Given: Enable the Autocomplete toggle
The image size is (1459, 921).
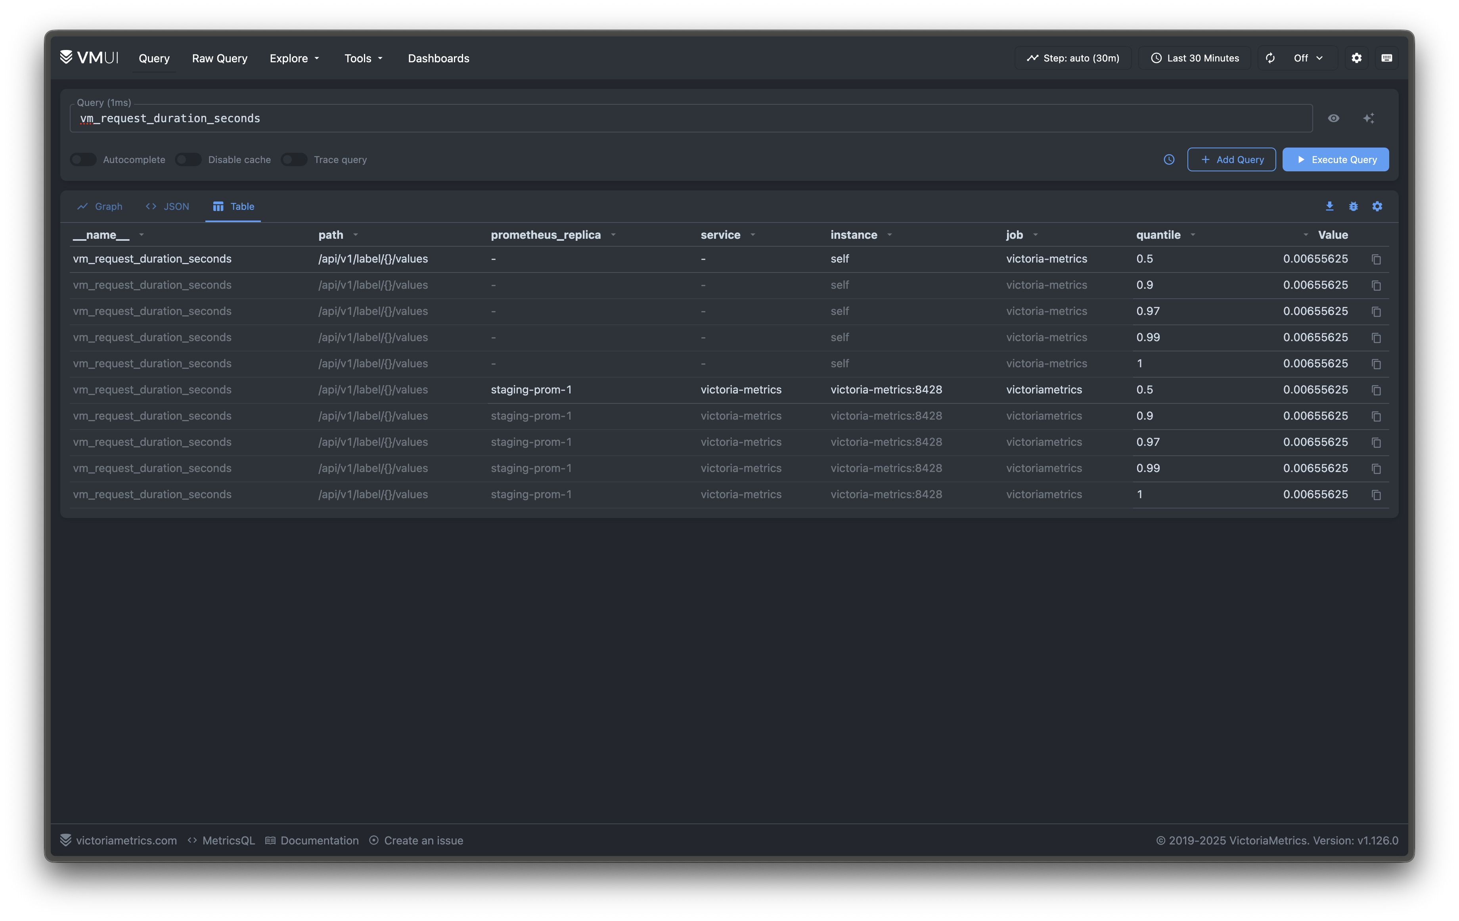Looking at the screenshot, I should 84,159.
